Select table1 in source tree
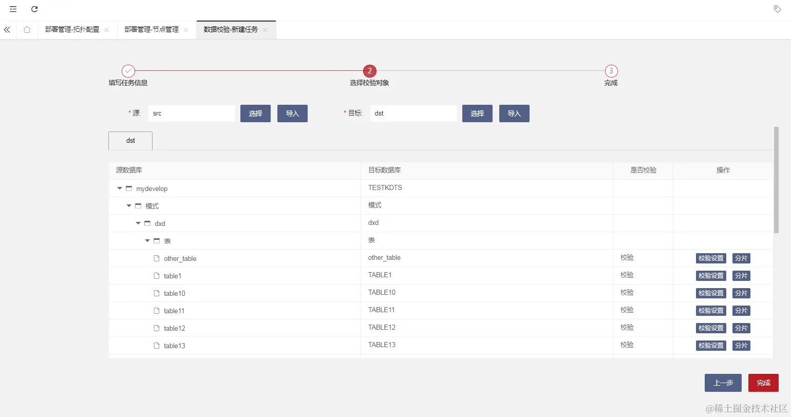Screen dimensions: 791x417 click(x=173, y=276)
